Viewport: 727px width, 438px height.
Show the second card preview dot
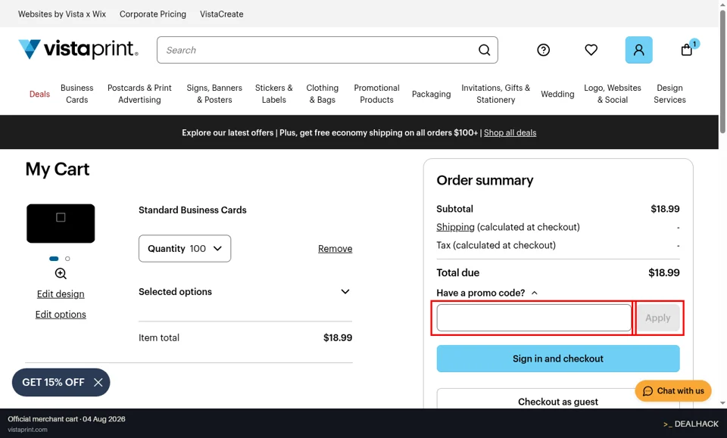[67, 259]
